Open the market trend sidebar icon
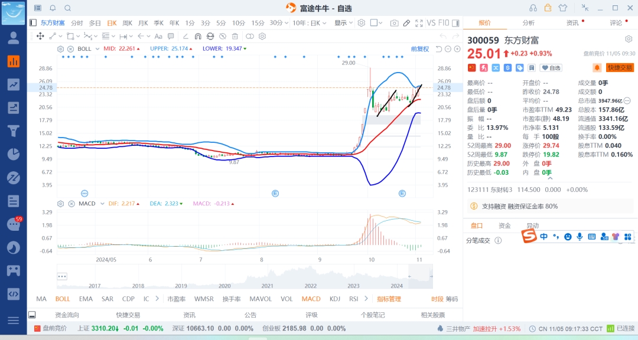The height and width of the screenshot is (340, 638). (x=14, y=84)
